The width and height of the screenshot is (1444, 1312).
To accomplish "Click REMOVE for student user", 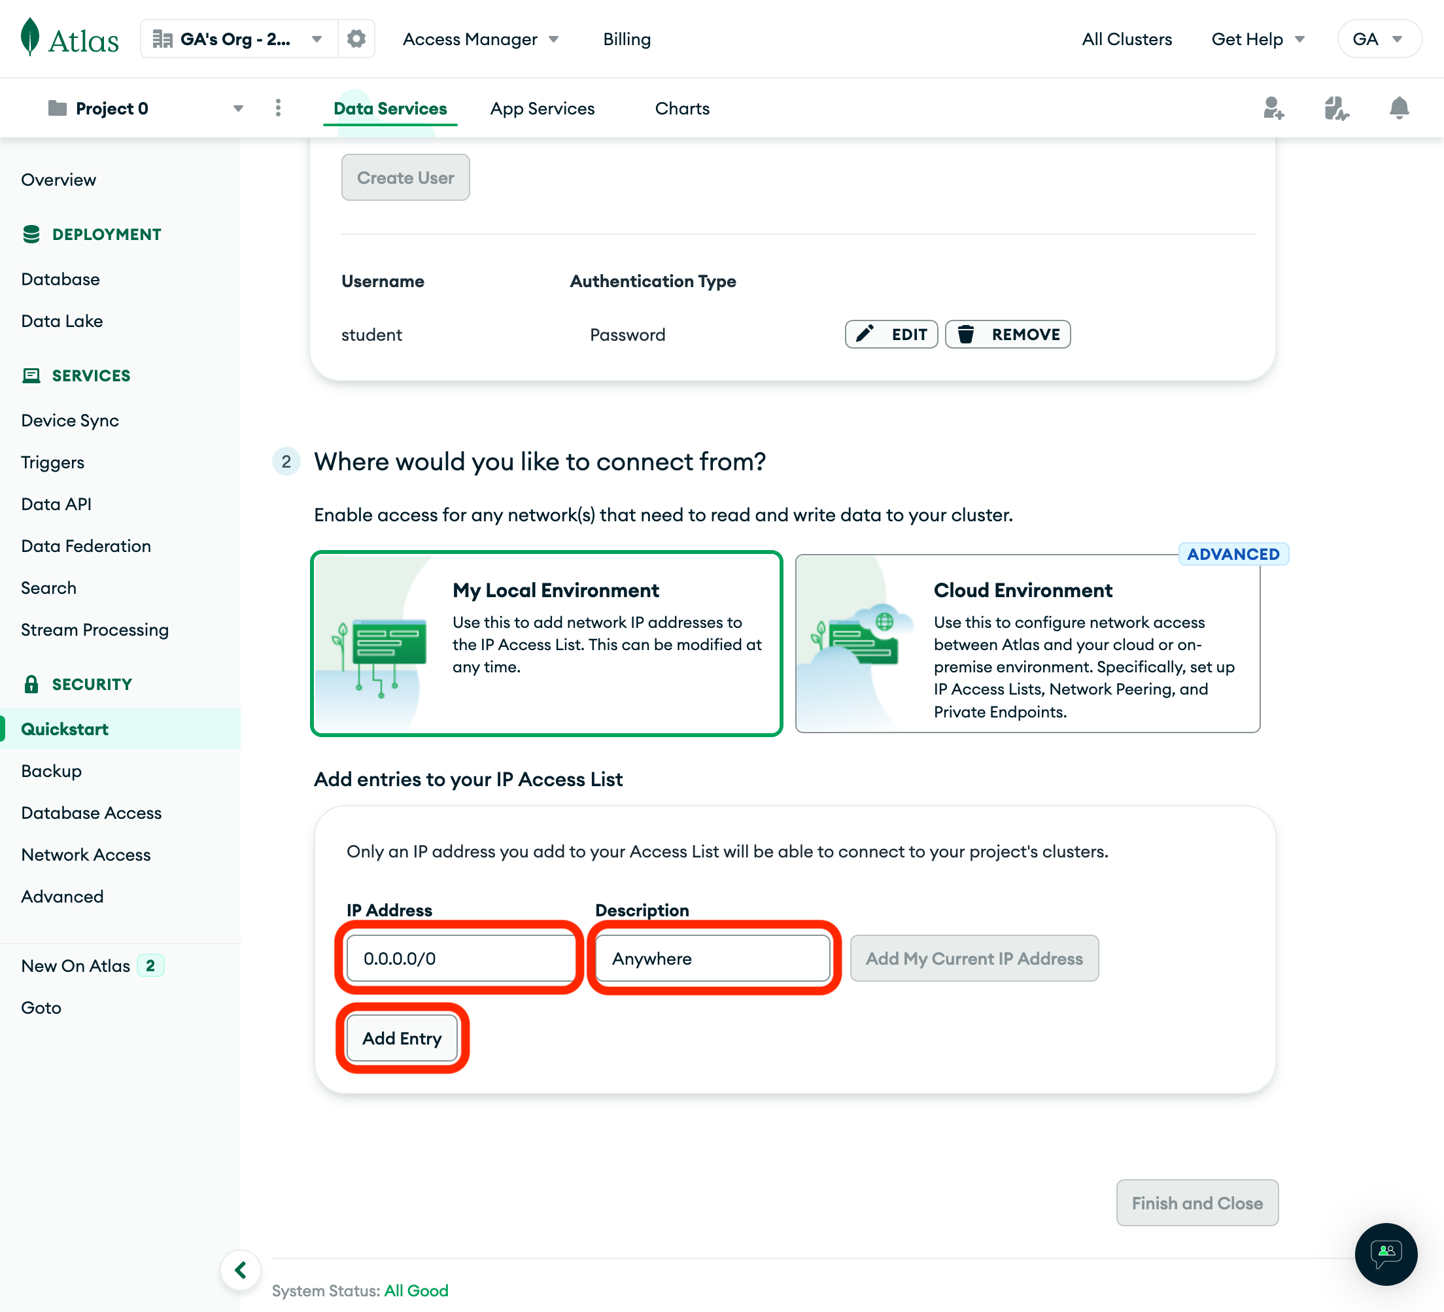I will tap(1008, 334).
